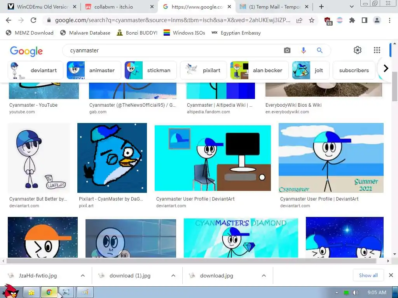Screen dimensions: 398x298
Task: Open the Egyptian Embassy bookmark
Action: click(236, 33)
